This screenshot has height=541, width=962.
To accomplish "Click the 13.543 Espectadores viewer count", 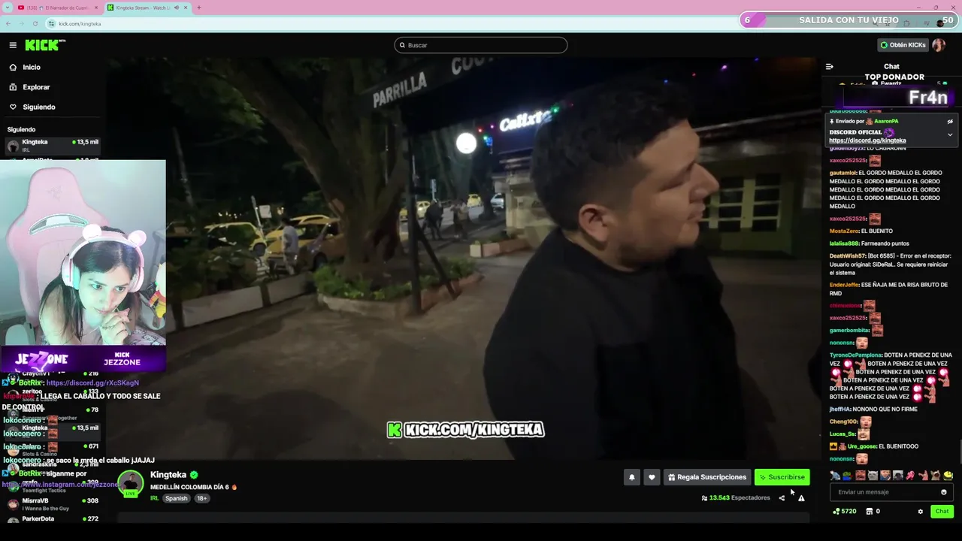I will tap(735, 498).
